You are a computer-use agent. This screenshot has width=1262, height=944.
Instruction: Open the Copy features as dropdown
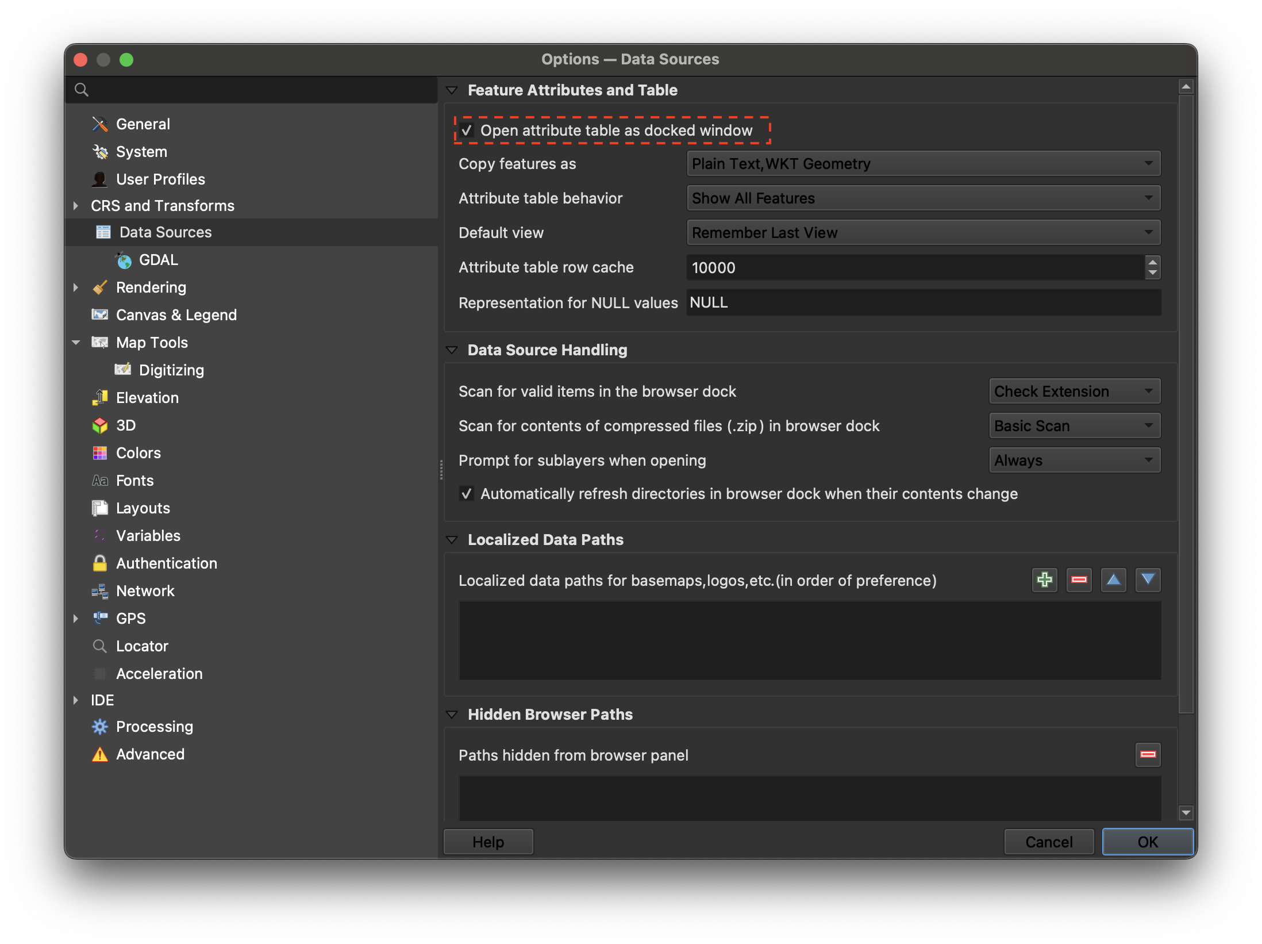[923, 164]
